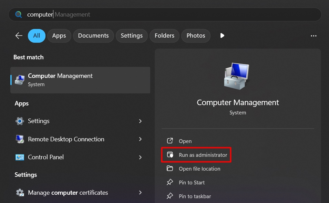This screenshot has height=203, width=329.
Task: Select the Apps filter tab
Action: coord(59,35)
